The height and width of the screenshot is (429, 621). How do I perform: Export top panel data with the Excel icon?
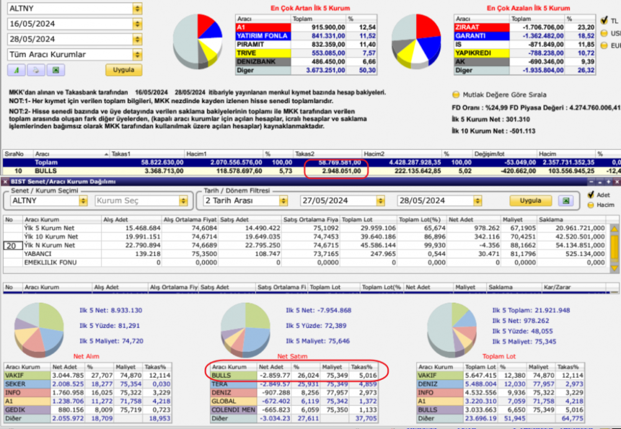(x=56, y=70)
